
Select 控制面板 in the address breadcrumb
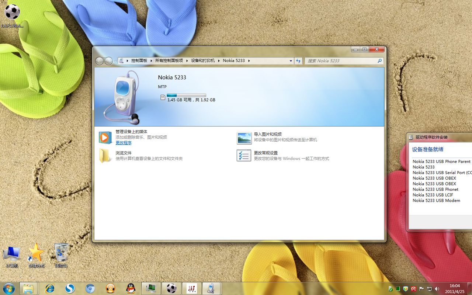(x=139, y=60)
